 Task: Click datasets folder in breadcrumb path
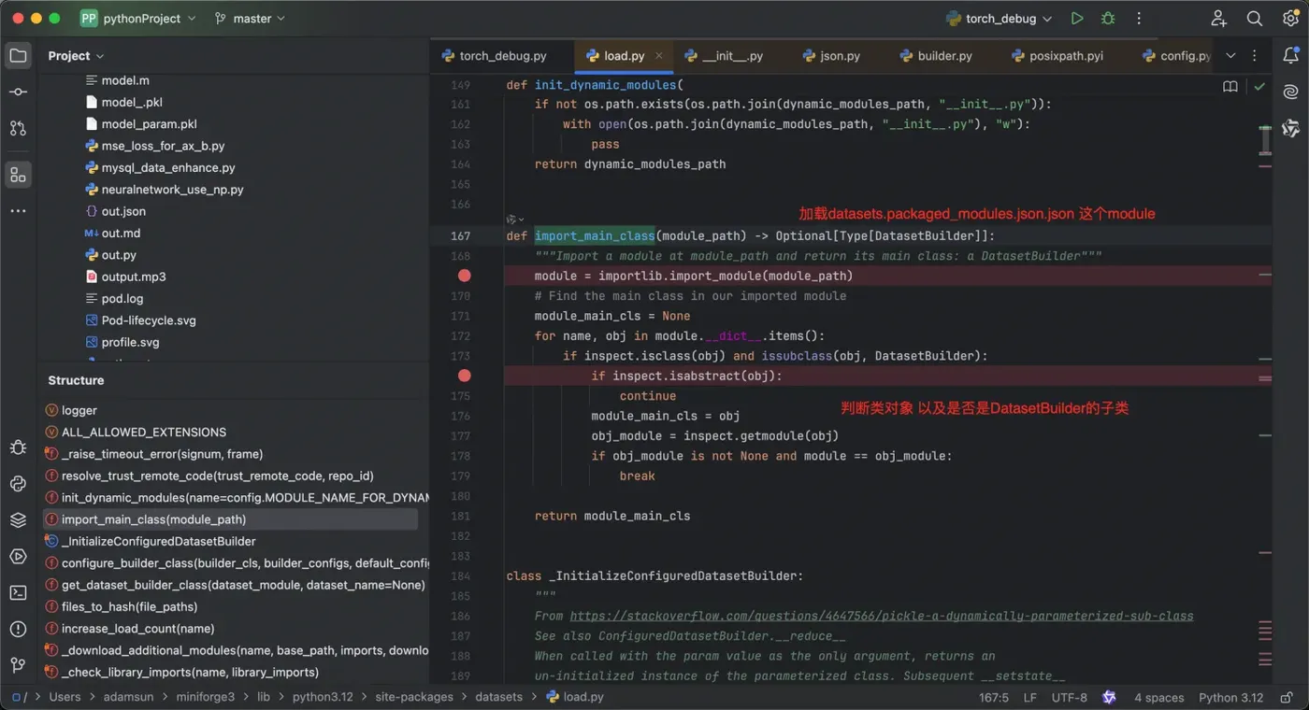[x=498, y=697]
